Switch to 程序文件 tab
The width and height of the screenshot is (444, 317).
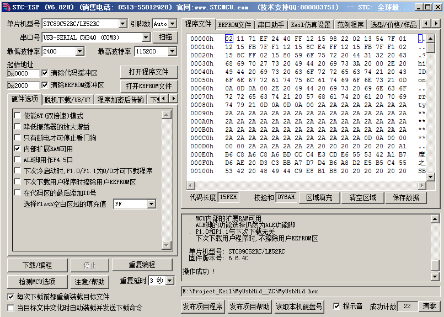click(x=198, y=24)
